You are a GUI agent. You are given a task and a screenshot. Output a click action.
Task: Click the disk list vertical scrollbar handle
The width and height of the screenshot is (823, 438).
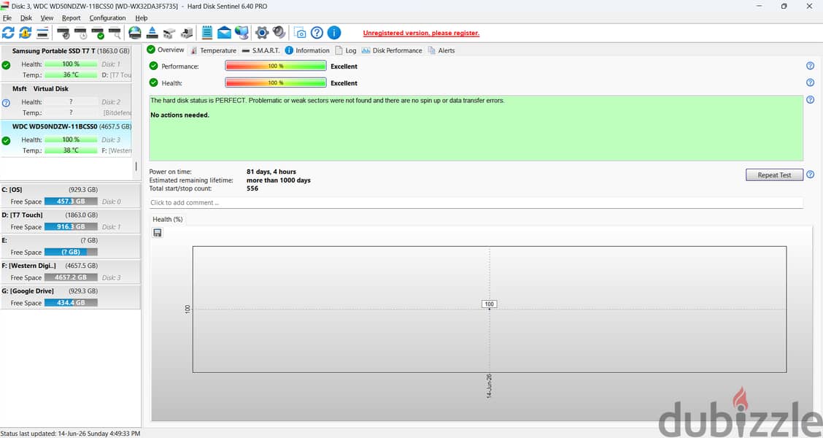click(136, 166)
